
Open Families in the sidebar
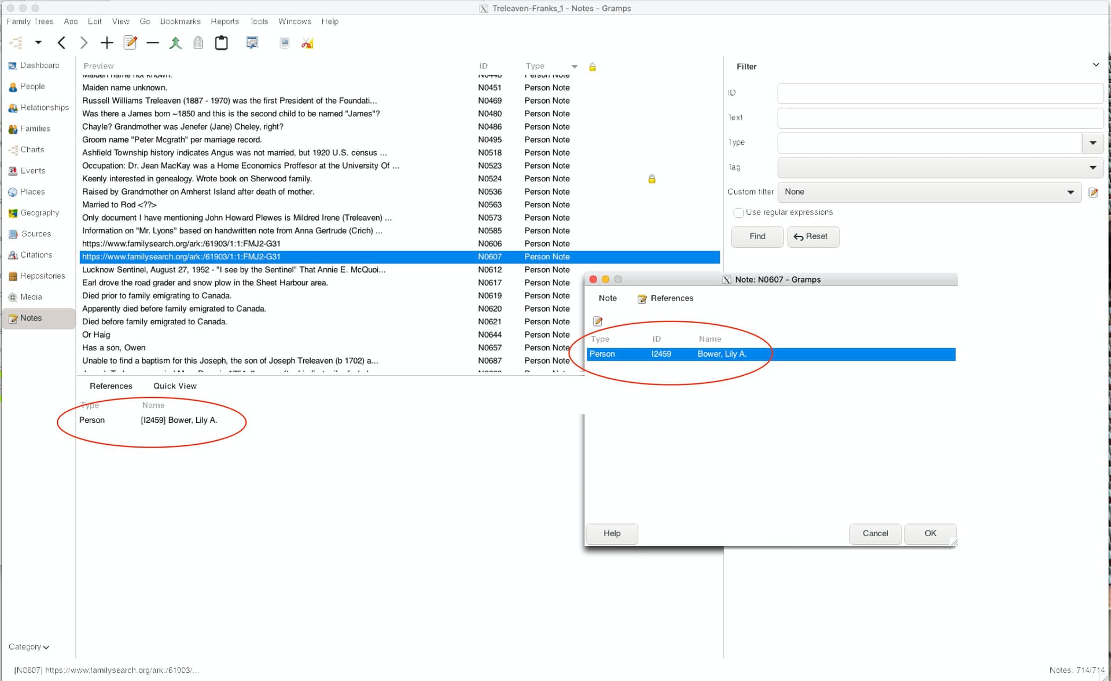point(35,129)
